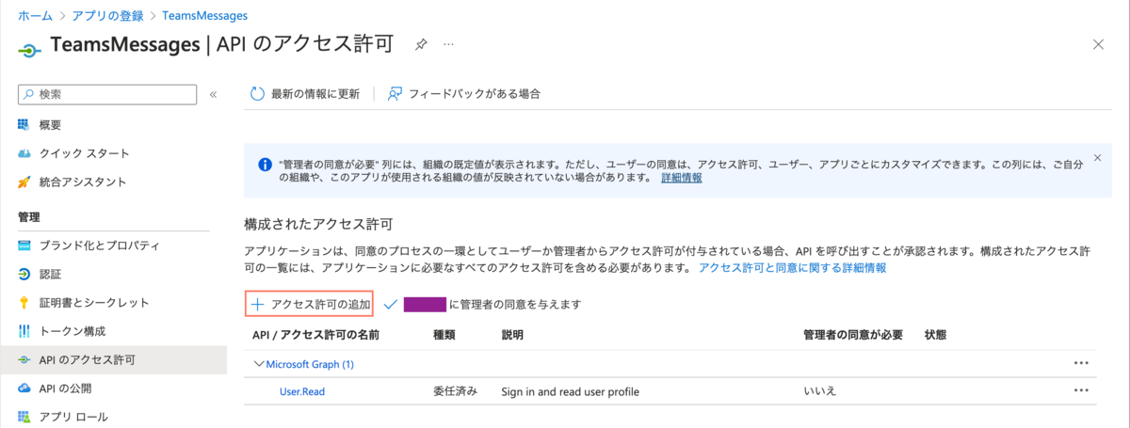1130x428 pixels.
Task: Click フィードバックがある場合 button
Action: [x=463, y=94]
